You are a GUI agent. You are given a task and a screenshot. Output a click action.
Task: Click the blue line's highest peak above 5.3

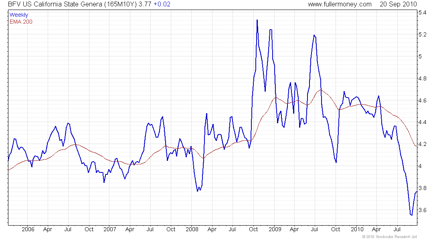tap(257, 20)
